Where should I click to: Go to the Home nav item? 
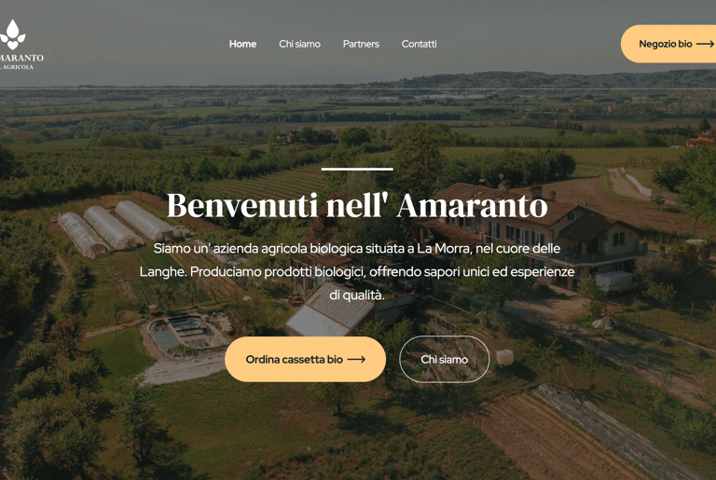242,44
